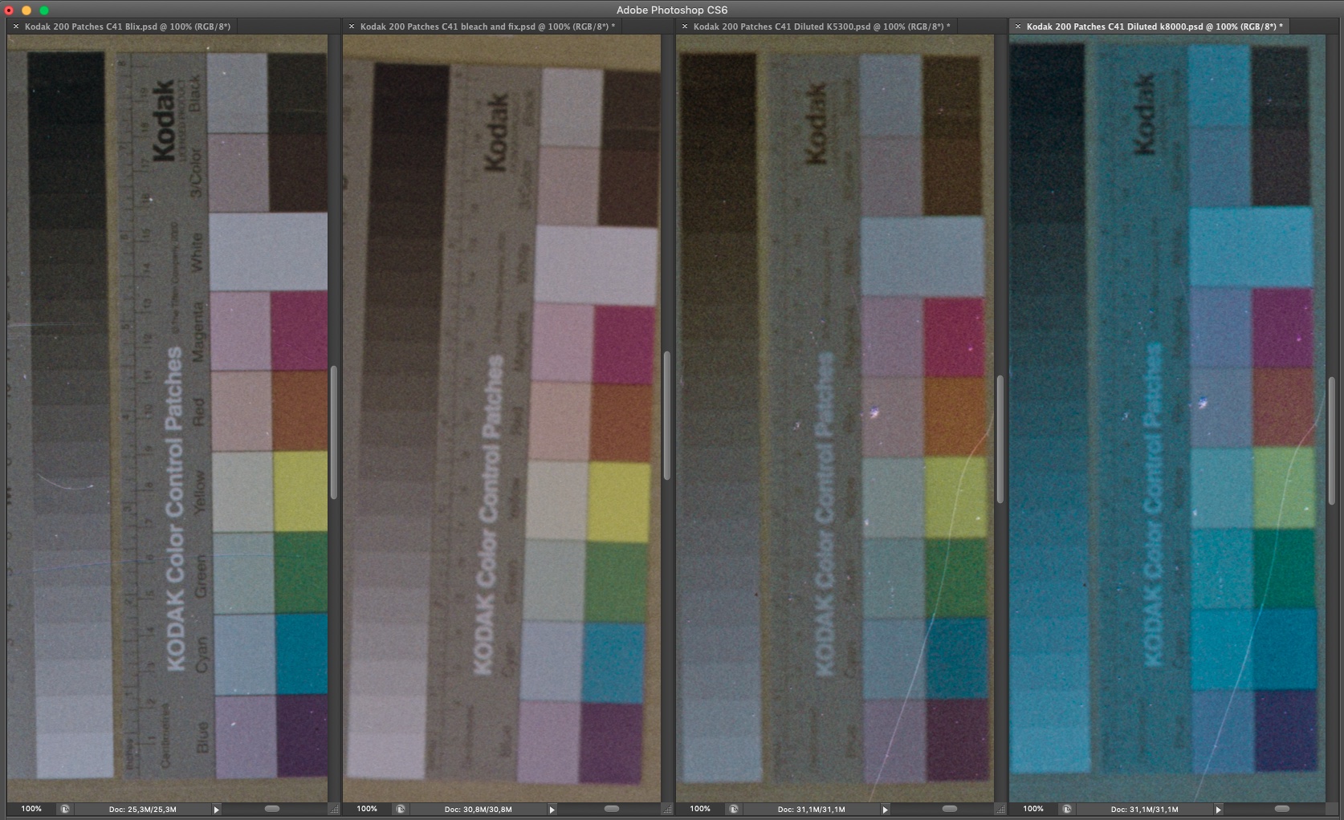Open the status arrow menu in Diluted K5300 window
This screenshot has width=1344, height=820.
(885, 810)
